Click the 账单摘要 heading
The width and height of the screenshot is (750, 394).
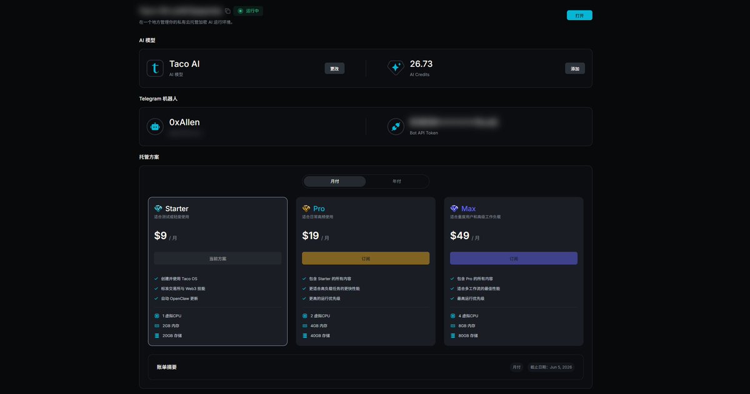[x=167, y=367]
